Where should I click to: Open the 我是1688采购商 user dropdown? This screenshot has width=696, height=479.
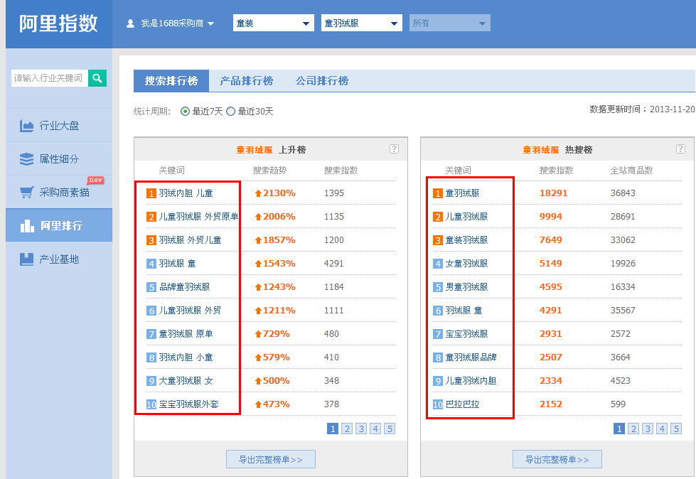pos(171,23)
